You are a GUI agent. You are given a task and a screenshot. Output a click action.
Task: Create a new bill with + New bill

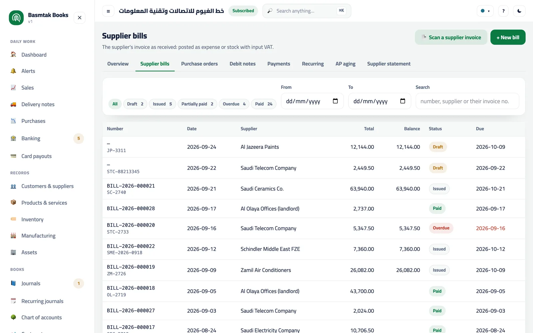[508, 37]
